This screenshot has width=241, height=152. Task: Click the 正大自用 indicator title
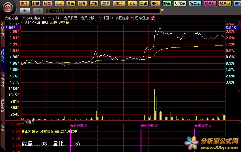tap(28, 122)
